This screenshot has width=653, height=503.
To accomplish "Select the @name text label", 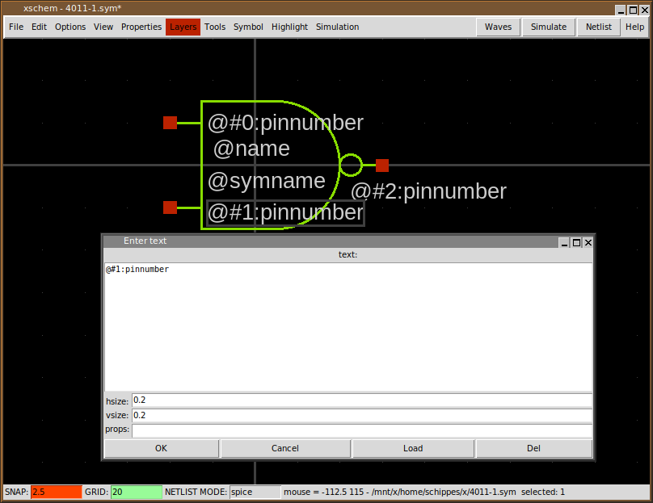I will pyautogui.click(x=251, y=149).
